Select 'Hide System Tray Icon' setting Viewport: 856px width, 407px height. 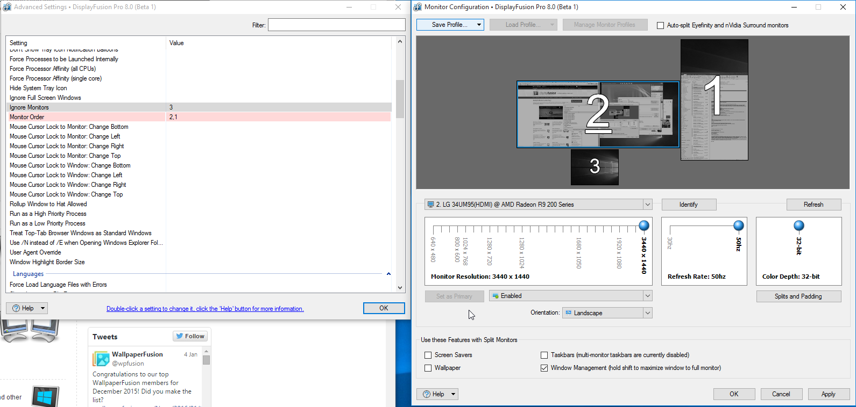pyautogui.click(x=200, y=88)
